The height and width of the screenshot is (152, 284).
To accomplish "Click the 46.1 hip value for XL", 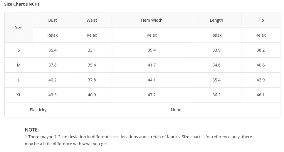I will [x=261, y=95].
